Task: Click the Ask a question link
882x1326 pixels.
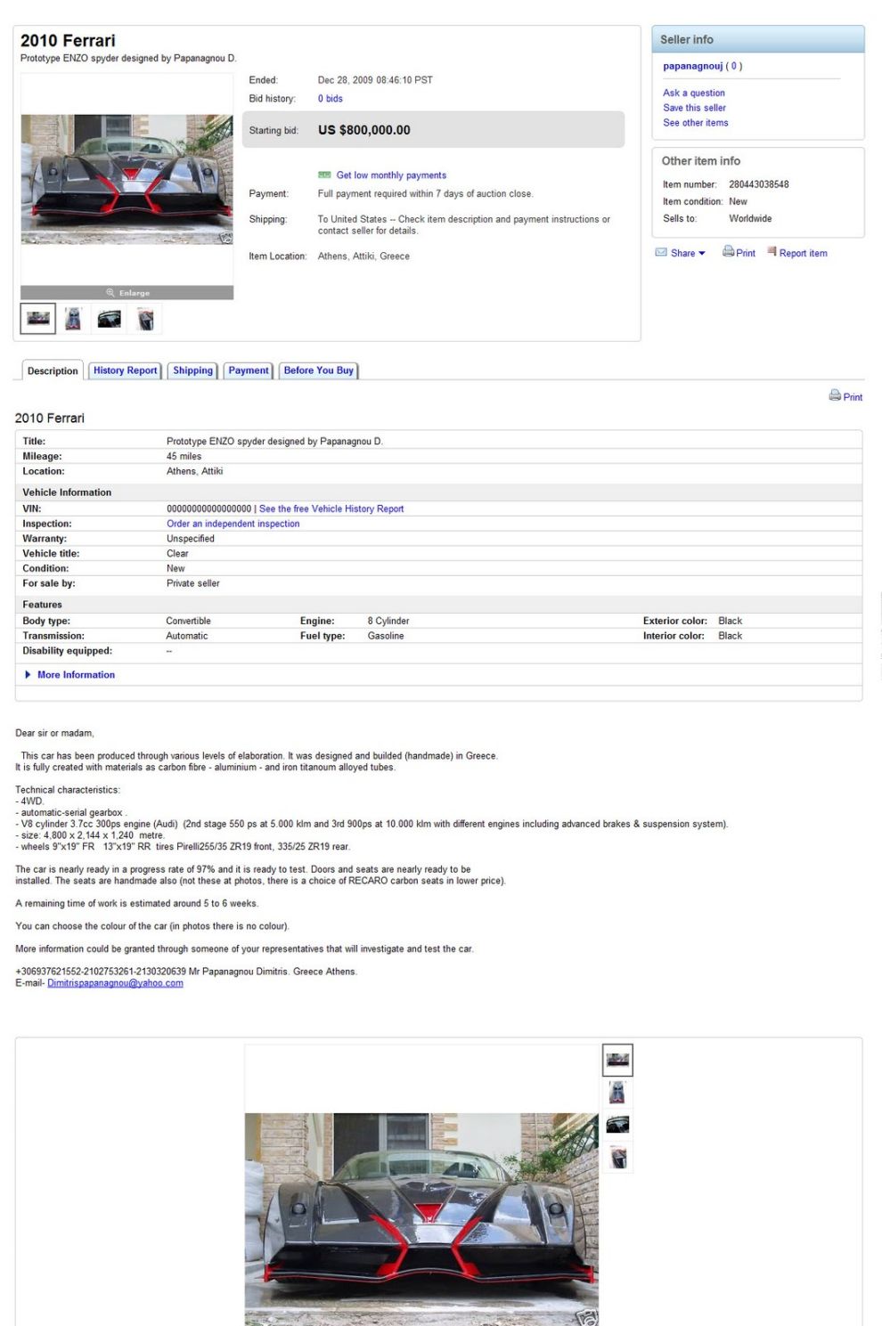Action: coord(693,93)
